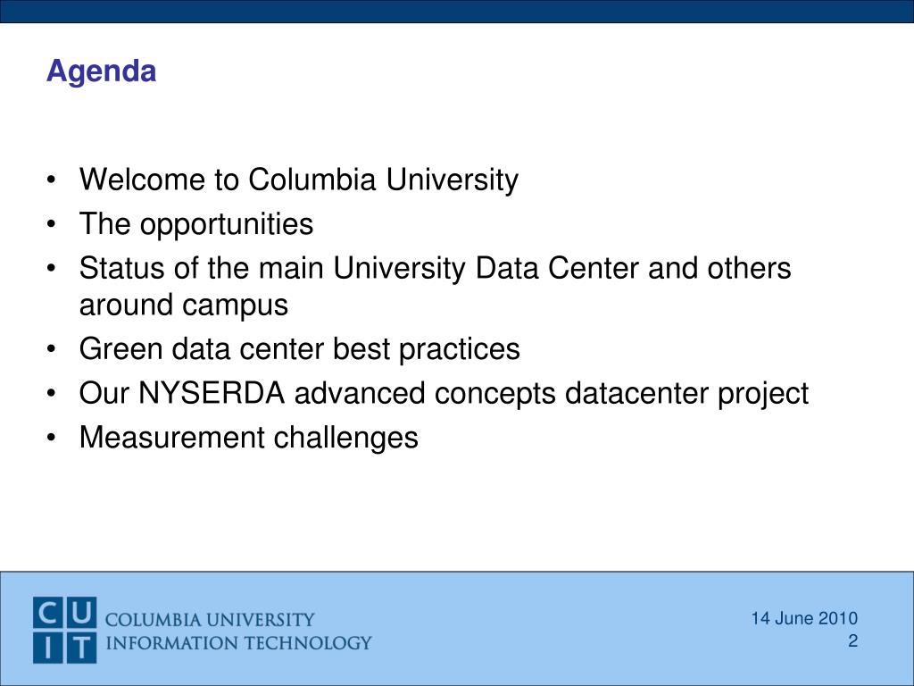Click the 'C' tile in the logo
The image size is (914, 686).
click(x=48, y=613)
